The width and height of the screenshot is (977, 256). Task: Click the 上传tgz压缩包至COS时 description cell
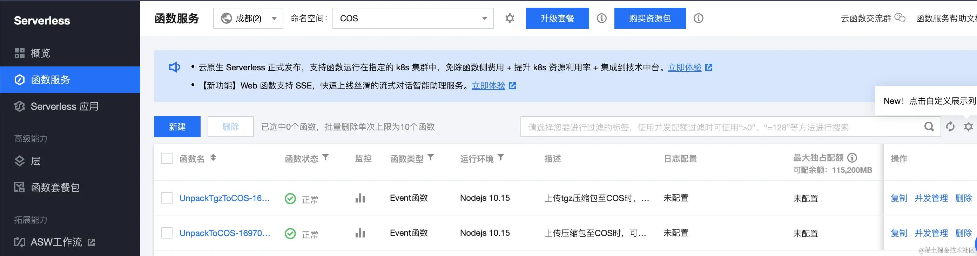[x=597, y=198]
